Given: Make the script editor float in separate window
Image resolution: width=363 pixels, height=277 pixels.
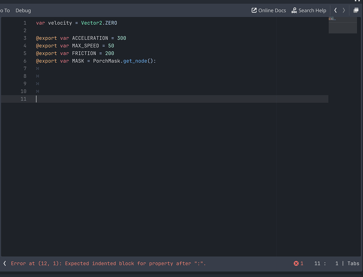Looking at the screenshot, I should click(356, 10).
